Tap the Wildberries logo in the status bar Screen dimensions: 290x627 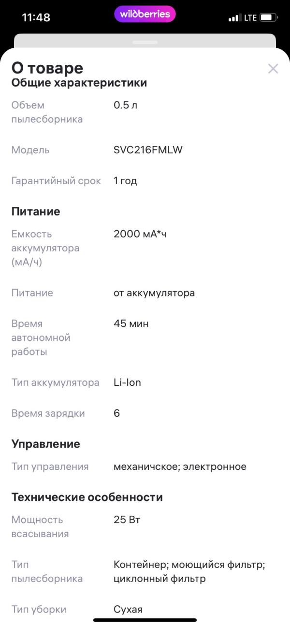coord(145,14)
